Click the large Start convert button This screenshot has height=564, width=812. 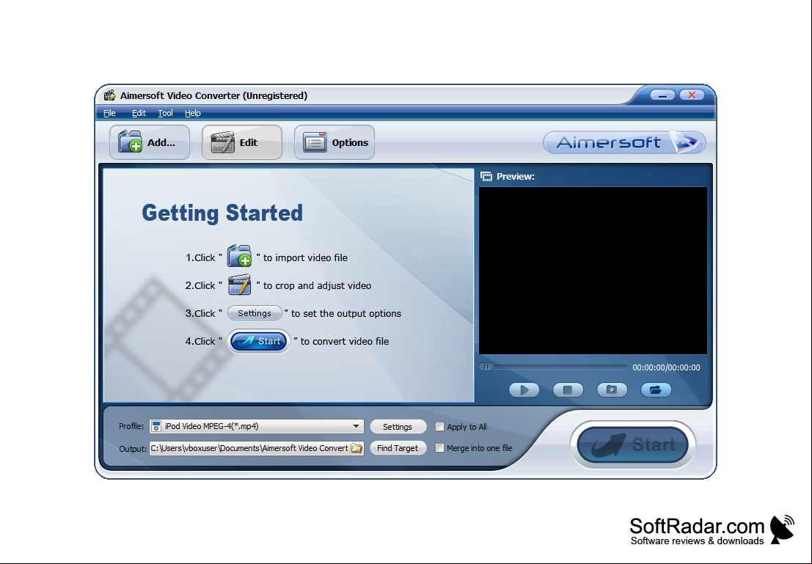pyautogui.click(x=632, y=445)
